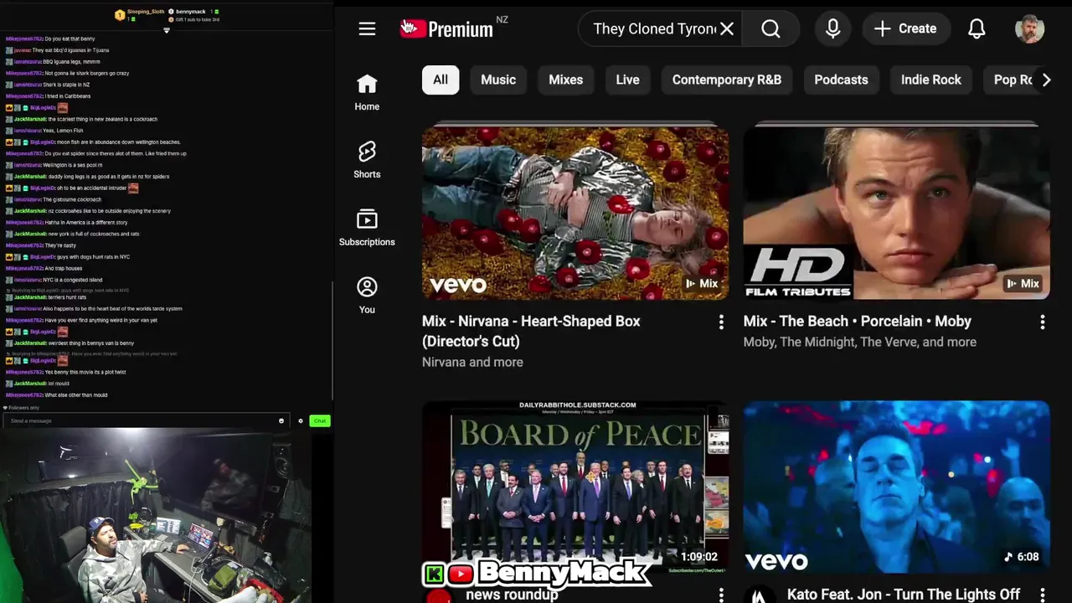The image size is (1072, 603).
Task: Start voice search with the microphone icon
Action: pyautogui.click(x=832, y=29)
